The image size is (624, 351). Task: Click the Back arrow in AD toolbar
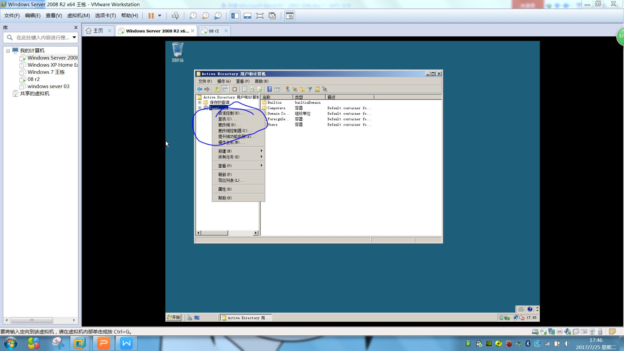click(x=200, y=89)
